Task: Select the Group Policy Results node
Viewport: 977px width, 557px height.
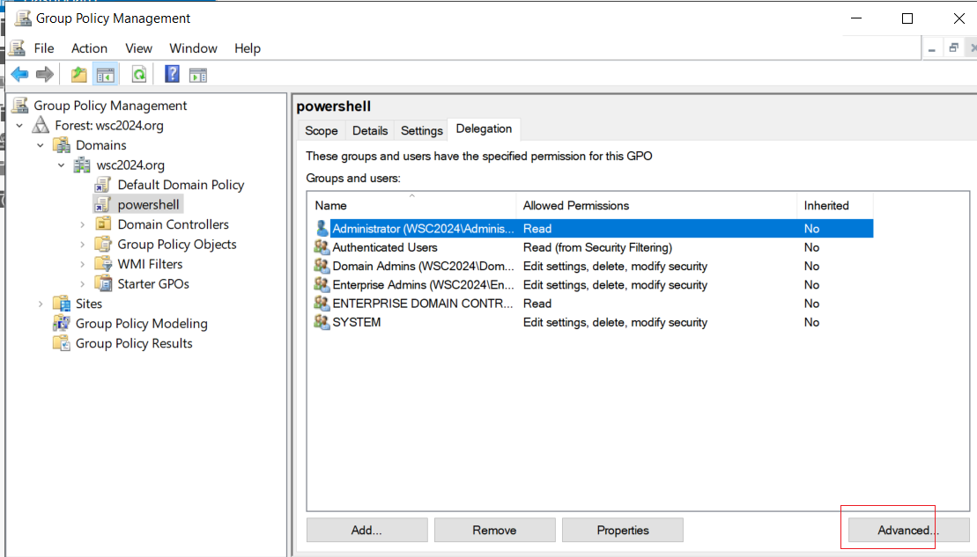Action: click(134, 343)
